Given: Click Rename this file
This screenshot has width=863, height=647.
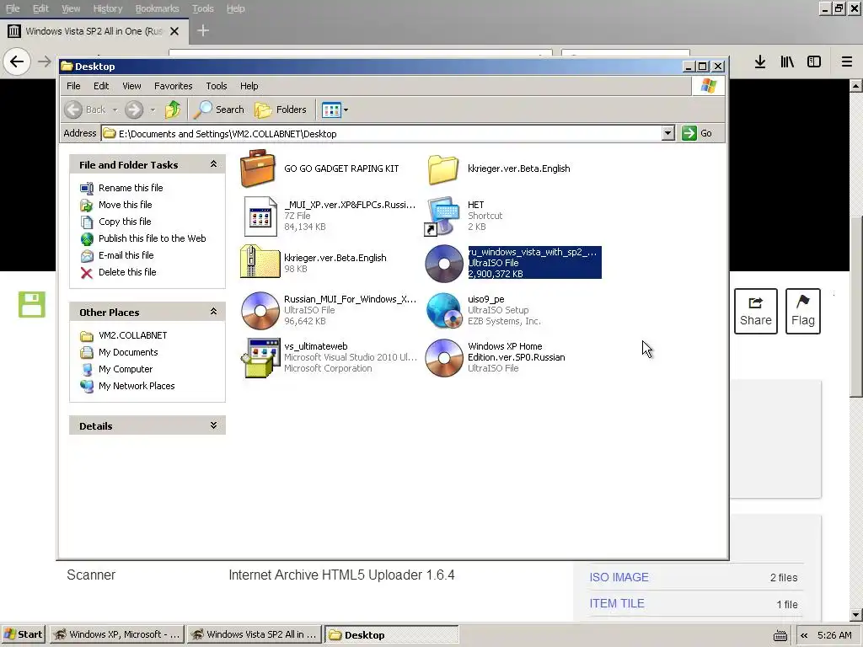Looking at the screenshot, I should 131,188.
